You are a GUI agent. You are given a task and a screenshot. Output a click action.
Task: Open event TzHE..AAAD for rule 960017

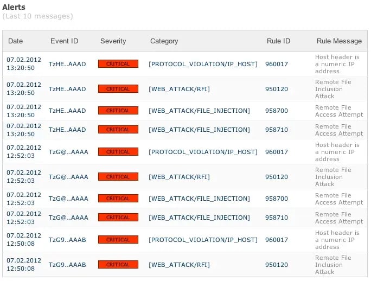(x=67, y=64)
